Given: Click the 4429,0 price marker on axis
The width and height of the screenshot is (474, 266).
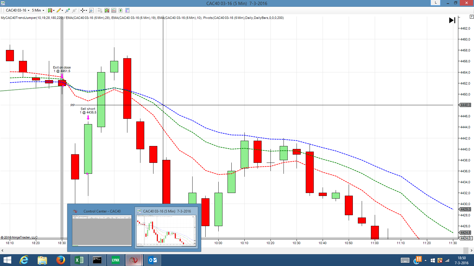Looking at the screenshot, I should 465,209.
